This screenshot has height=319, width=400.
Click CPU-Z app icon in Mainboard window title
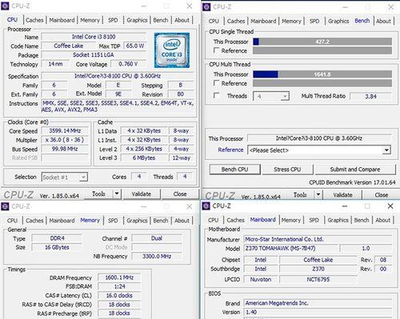click(x=206, y=206)
